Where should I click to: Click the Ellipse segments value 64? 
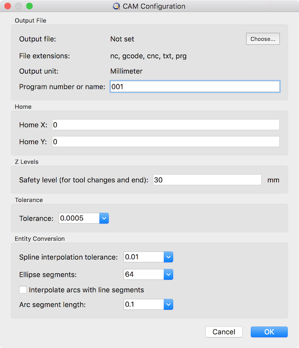click(143, 274)
